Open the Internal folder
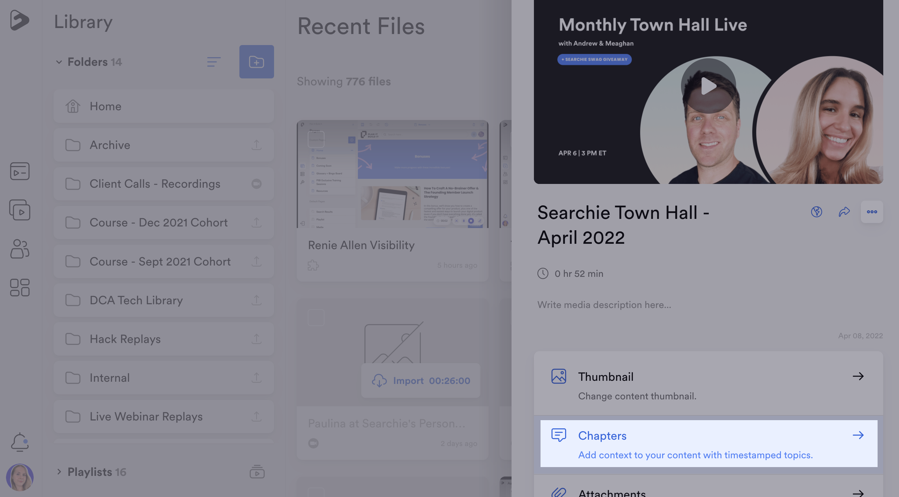899x497 pixels. click(164, 378)
